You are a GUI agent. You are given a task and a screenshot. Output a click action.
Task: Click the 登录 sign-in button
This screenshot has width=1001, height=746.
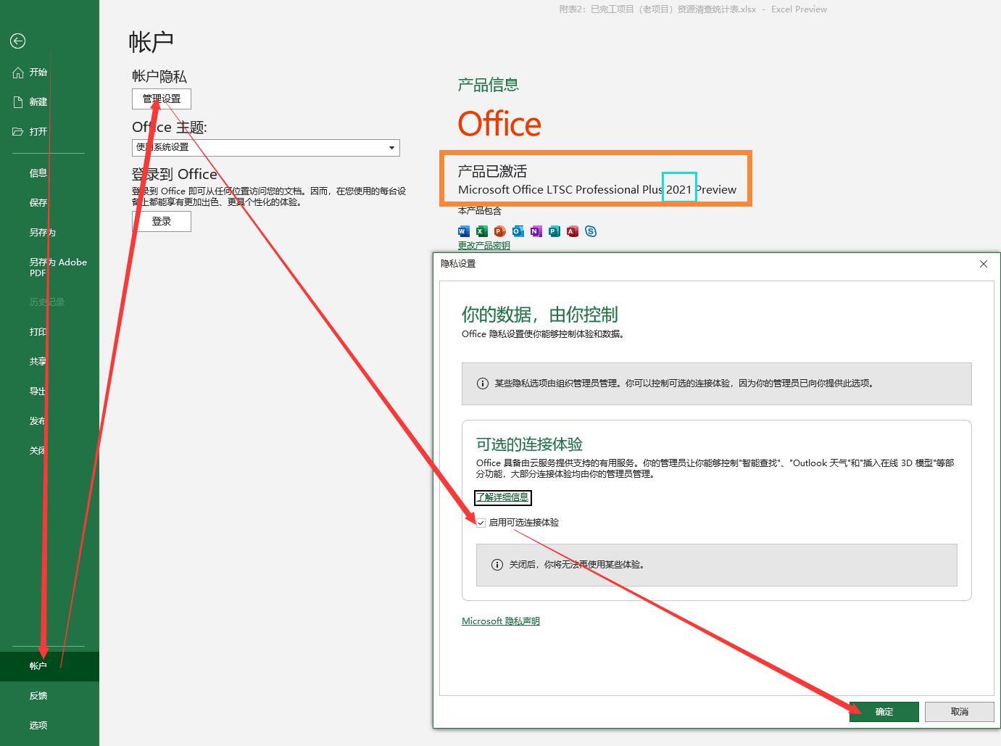162,222
